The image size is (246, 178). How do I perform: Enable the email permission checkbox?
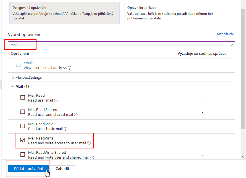[x=18, y=65]
